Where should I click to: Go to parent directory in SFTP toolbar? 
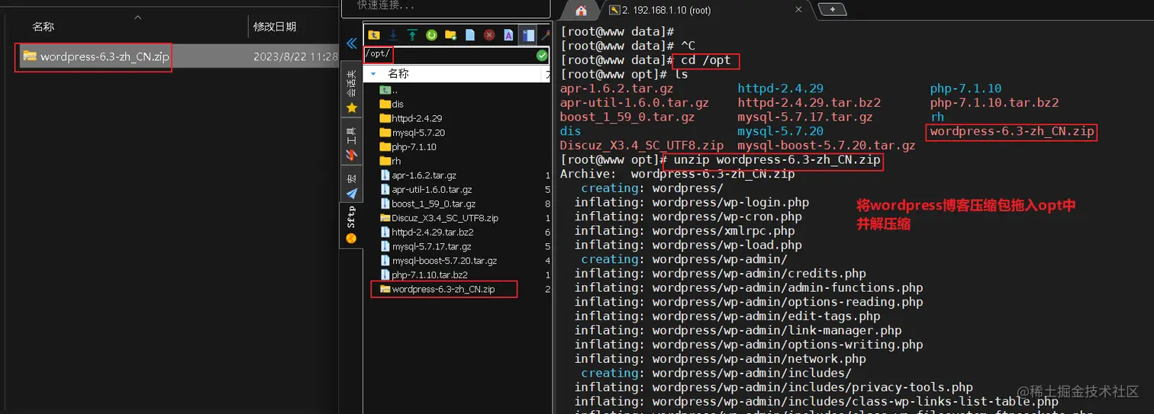(x=374, y=35)
